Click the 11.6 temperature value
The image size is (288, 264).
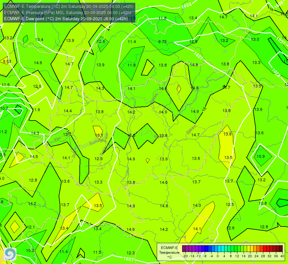pos(6,85)
